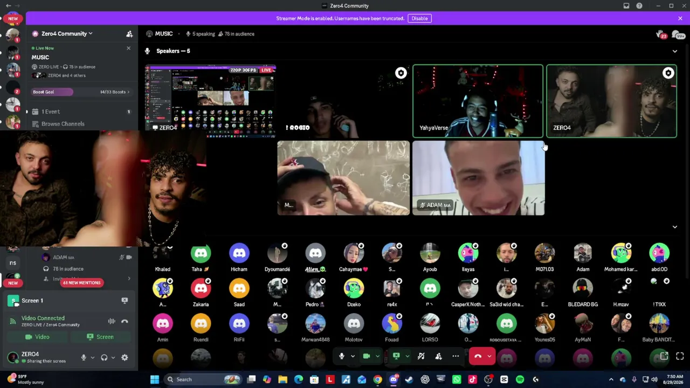Toggle microphone mute in the ZERO4 user panel
This screenshot has width=690, height=388.
point(84,357)
